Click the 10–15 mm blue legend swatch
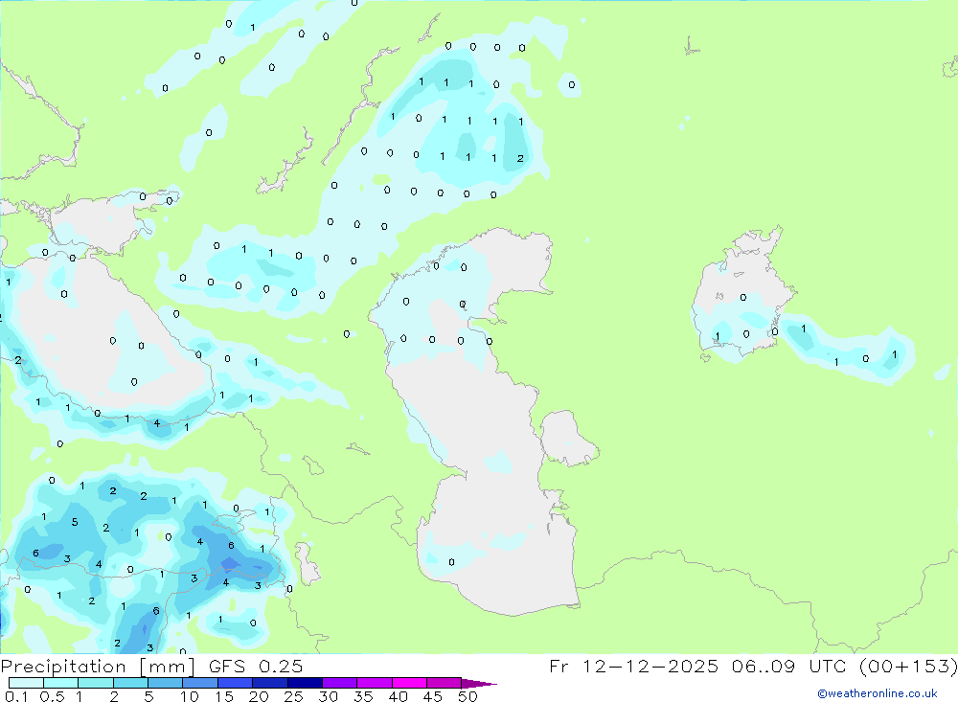The height and width of the screenshot is (702, 958). (x=200, y=683)
